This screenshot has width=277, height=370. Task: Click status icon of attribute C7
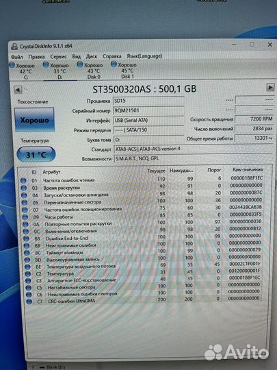[29, 301]
